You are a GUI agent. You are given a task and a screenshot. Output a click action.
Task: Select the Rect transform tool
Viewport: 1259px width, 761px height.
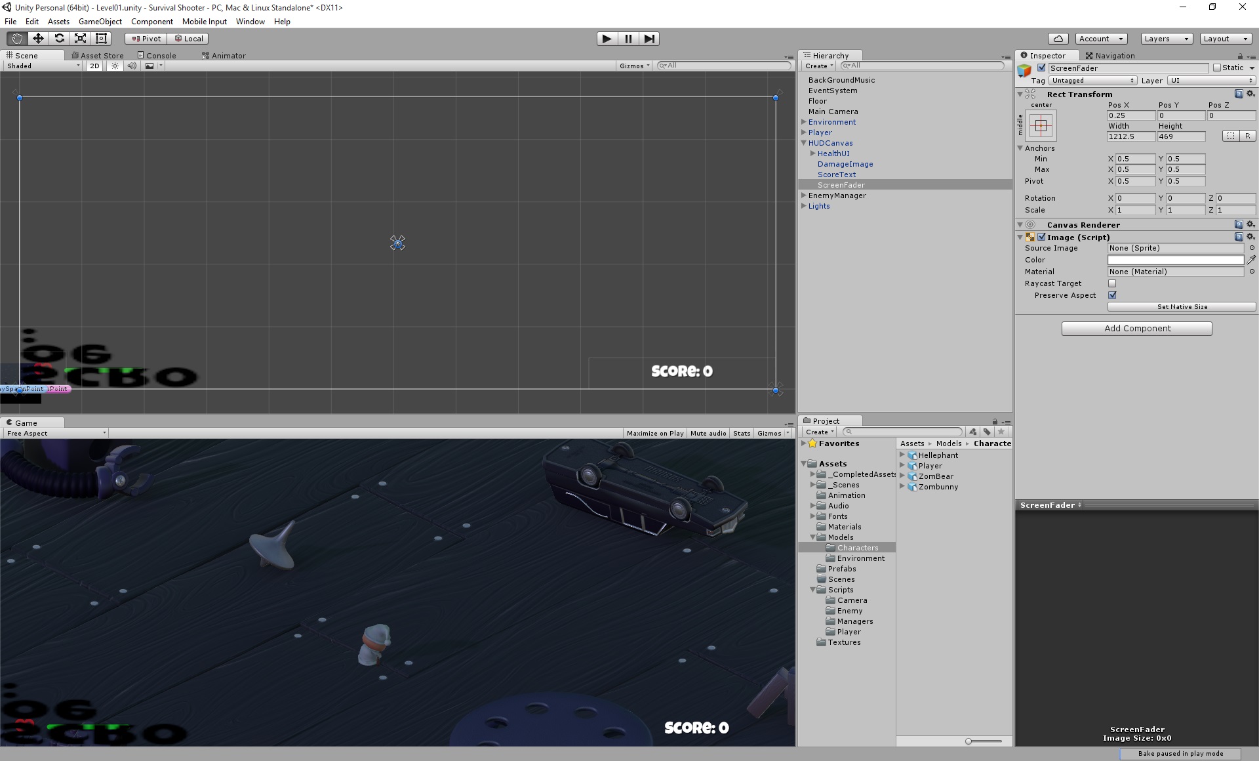[101, 39]
